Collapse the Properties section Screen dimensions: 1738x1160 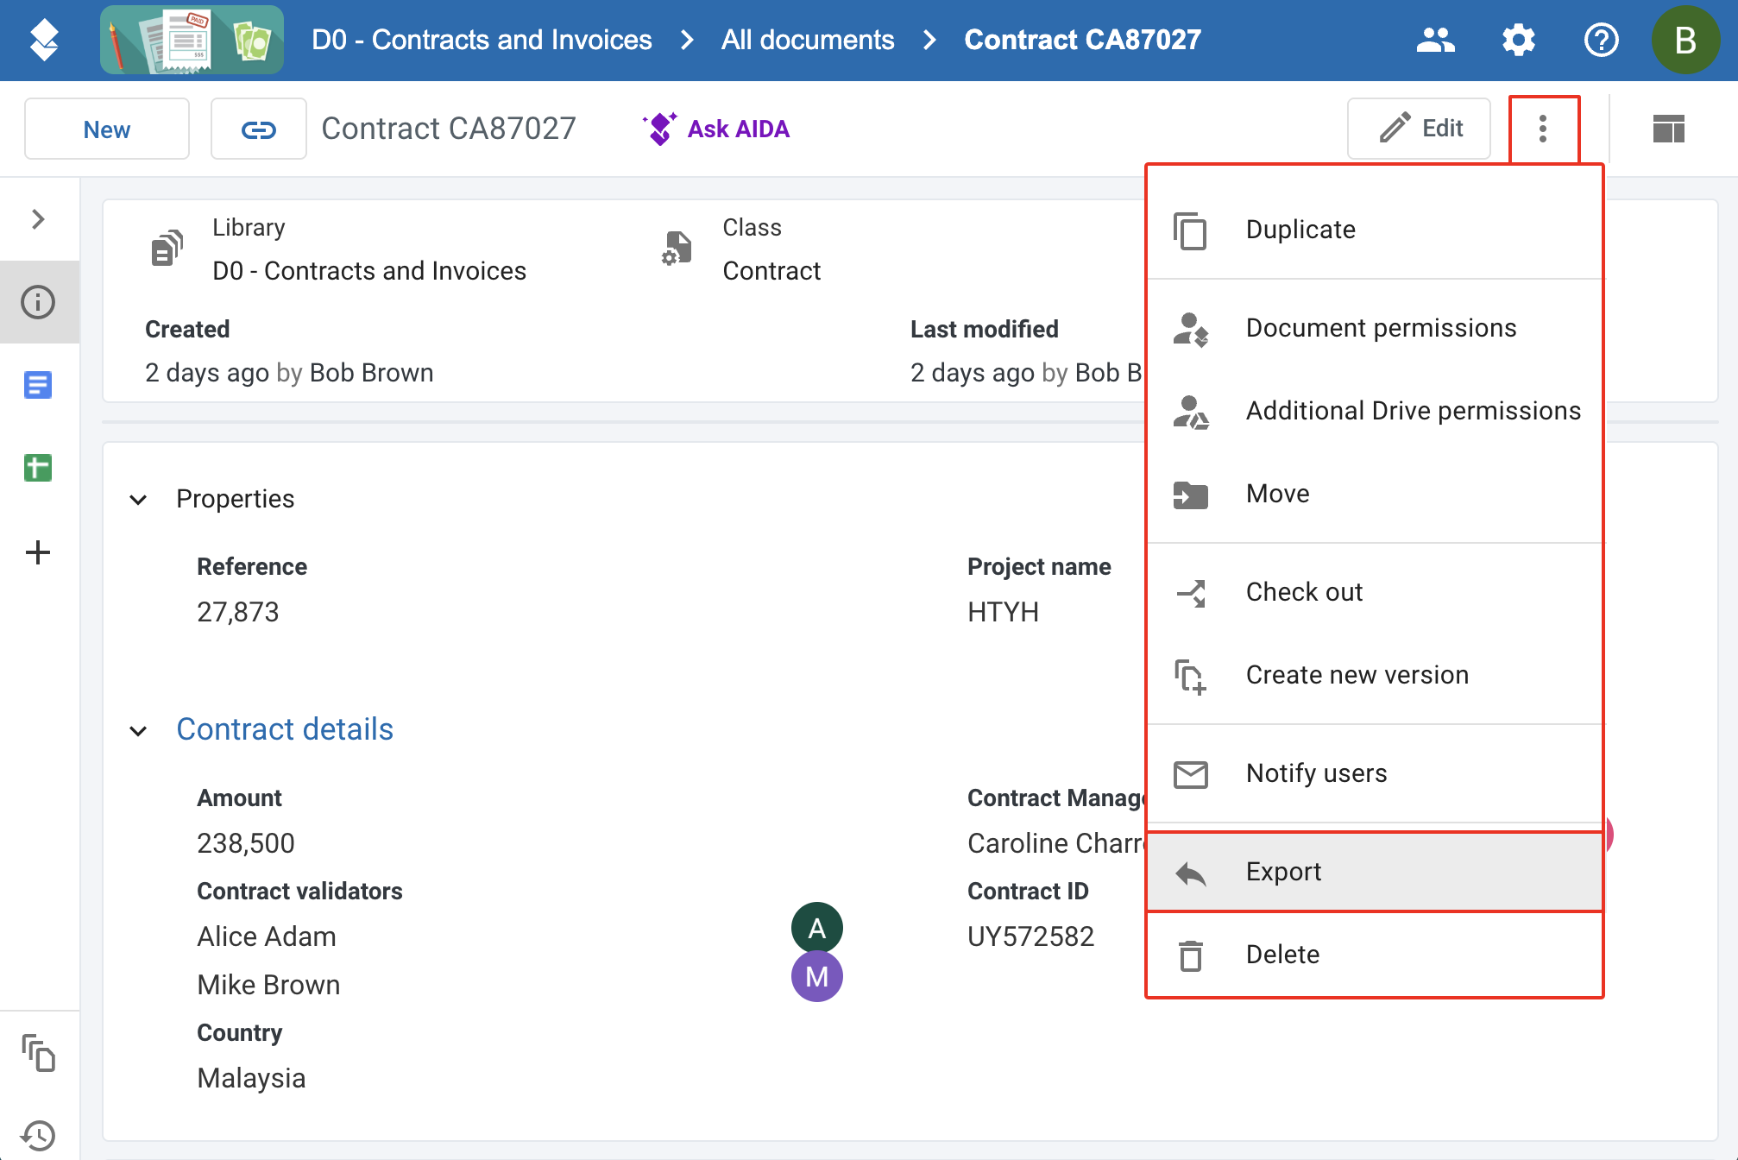pyautogui.click(x=138, y=500)
